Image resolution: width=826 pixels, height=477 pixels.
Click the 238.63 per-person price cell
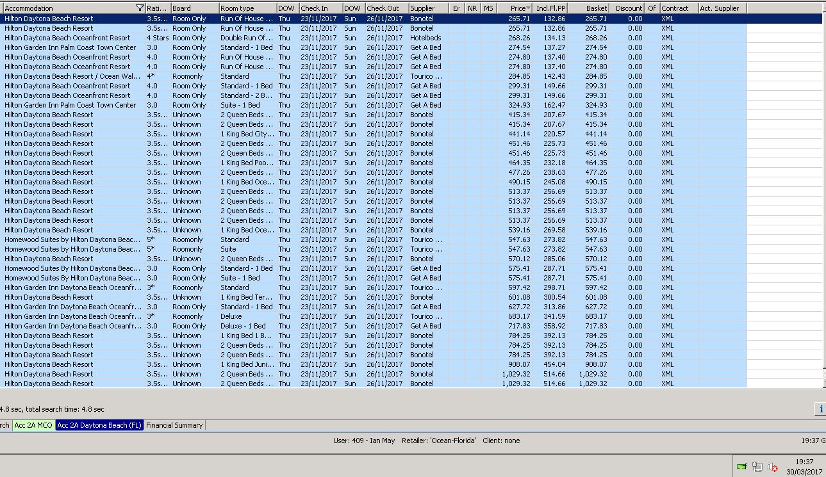pos(550,172)
